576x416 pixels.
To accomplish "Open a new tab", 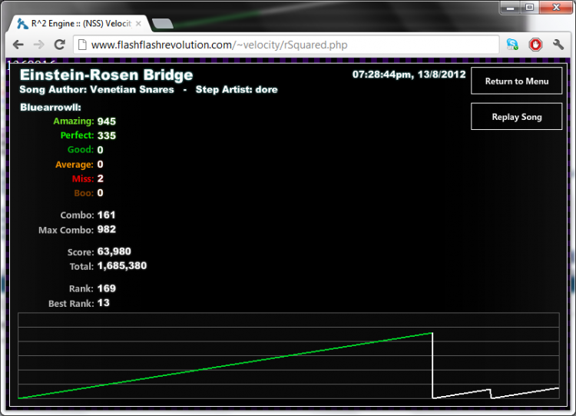I will (x=162, y=24).
